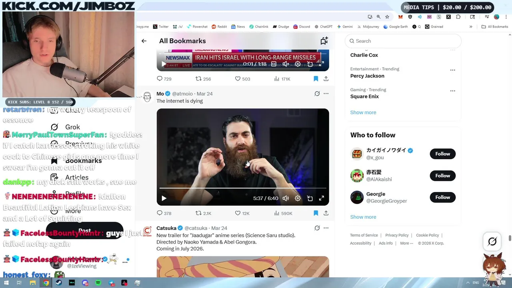Show more trending topics
The image size is (512, 288).
tap(363, 112)
